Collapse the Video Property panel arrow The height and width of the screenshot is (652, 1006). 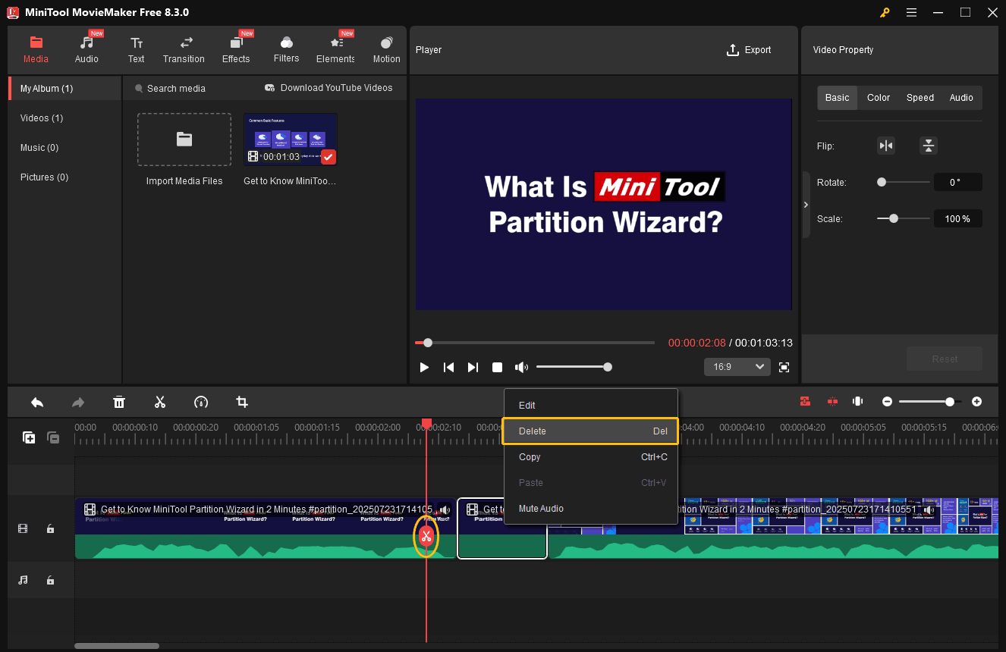tap(806, 205)
